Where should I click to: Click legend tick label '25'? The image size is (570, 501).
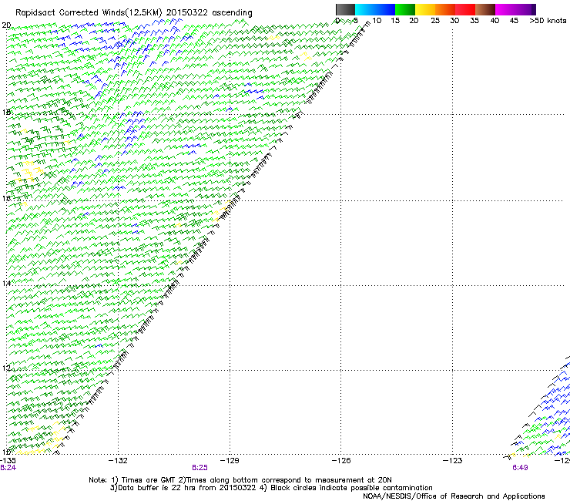pos(435,21)
